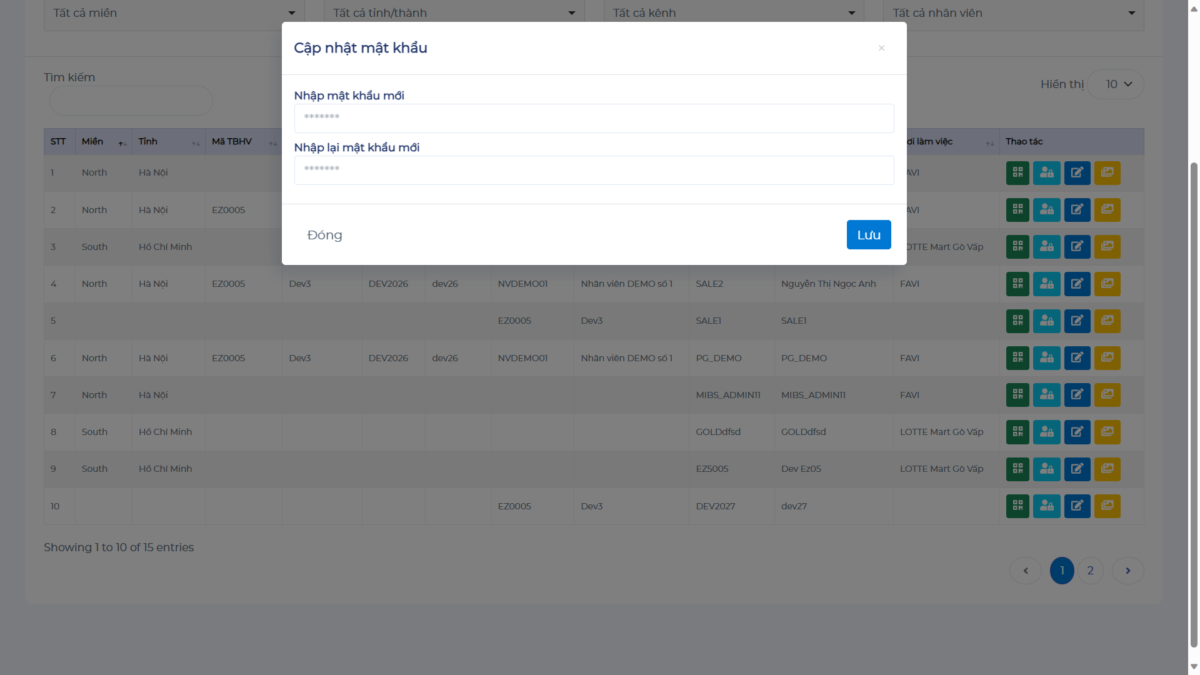
Task: Click the Đóng button
Action: pos(324,235)
